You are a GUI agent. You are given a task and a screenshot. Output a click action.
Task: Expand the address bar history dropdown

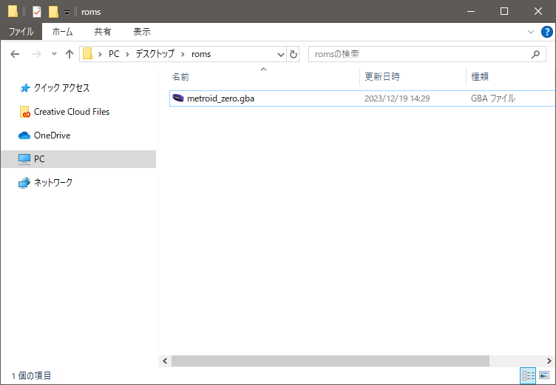point(281,54)
